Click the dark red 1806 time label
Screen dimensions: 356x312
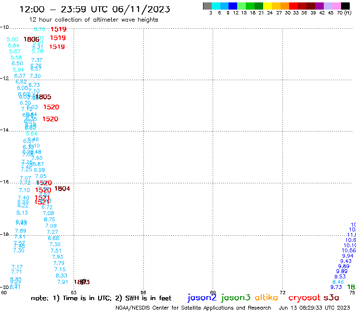coord(31,39)
